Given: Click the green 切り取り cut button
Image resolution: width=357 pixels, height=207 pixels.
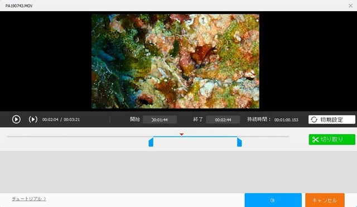Looking at the screenshot, I should 332,139.
